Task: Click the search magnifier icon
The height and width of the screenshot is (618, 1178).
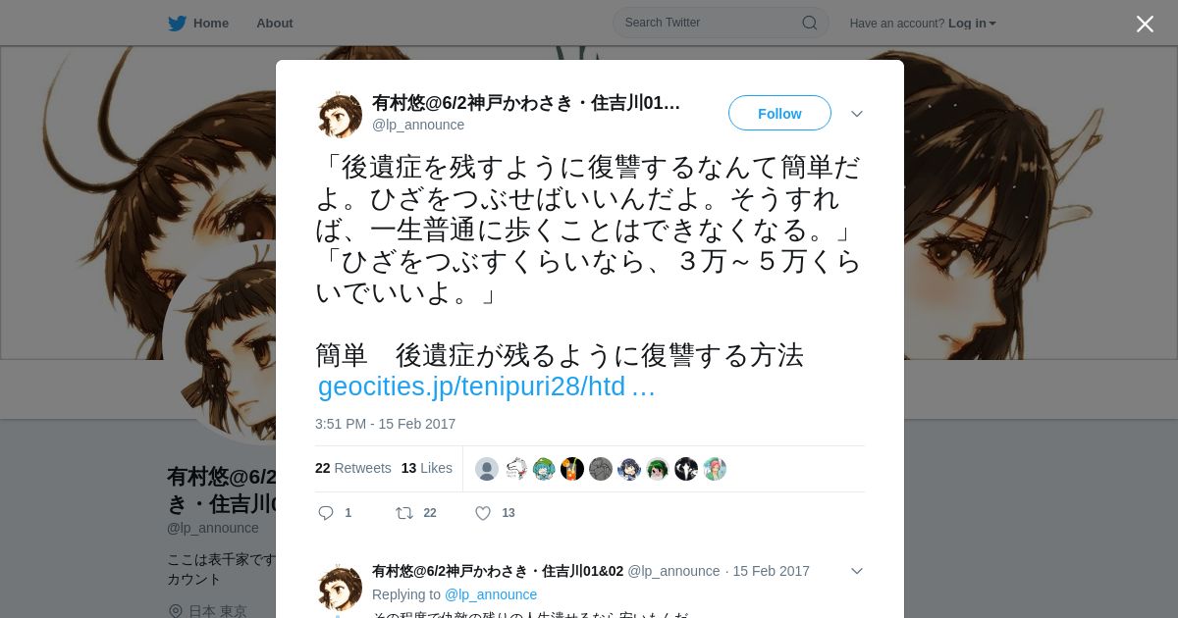Action: click(x=810, y=23)
